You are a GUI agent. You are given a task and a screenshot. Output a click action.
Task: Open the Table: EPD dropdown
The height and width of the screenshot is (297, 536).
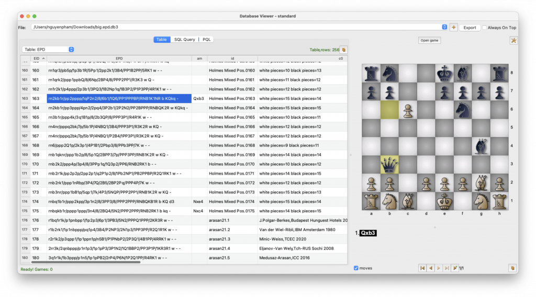coord(48,50)
